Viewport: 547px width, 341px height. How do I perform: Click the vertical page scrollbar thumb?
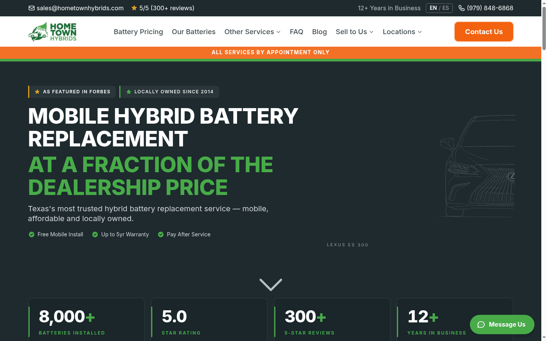click(x=544, y=28)
